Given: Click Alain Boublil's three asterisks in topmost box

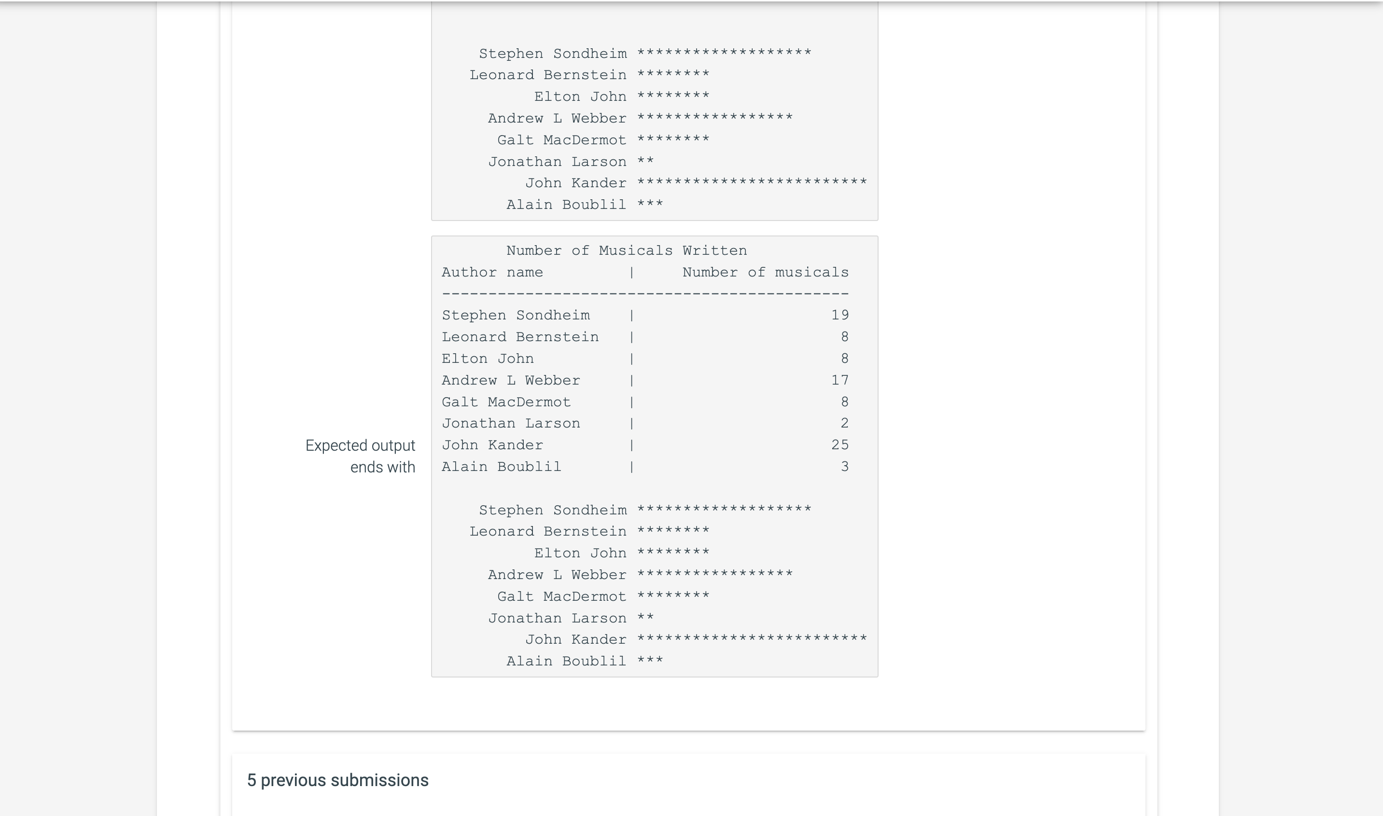Looking at the screenshot, I should point(650,204).
